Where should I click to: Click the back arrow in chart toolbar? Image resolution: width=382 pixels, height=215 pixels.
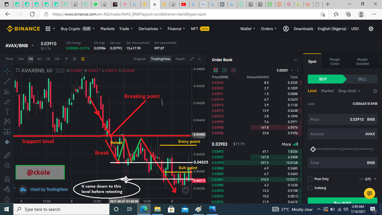point(7,142)
